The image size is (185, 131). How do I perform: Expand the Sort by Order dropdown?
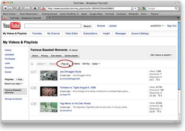click(x=96, y=64)
